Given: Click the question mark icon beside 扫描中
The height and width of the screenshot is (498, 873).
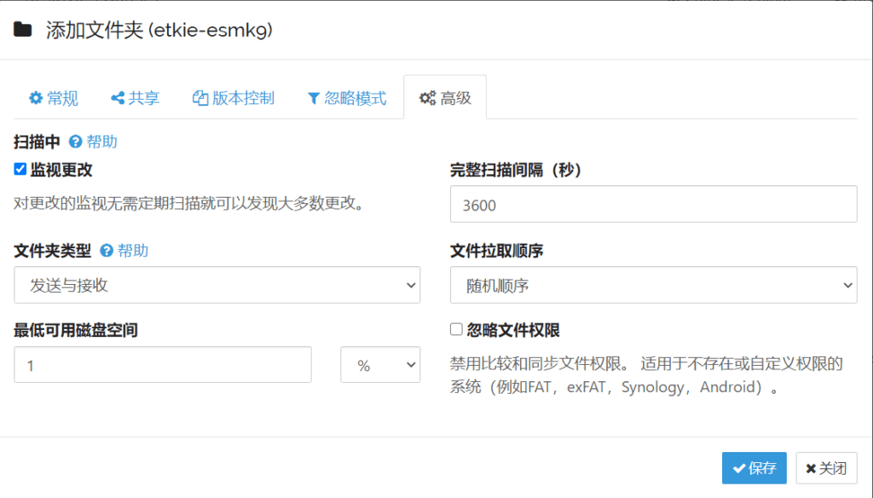Looking at the screenshot, I should click(75, 142).
